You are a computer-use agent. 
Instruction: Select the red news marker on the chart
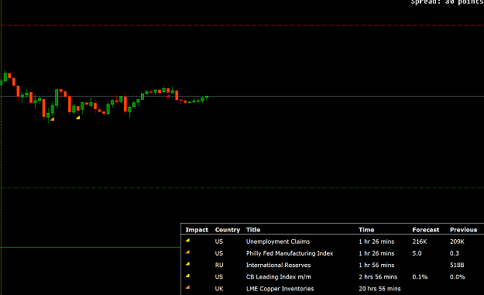(x=168, y=96)
